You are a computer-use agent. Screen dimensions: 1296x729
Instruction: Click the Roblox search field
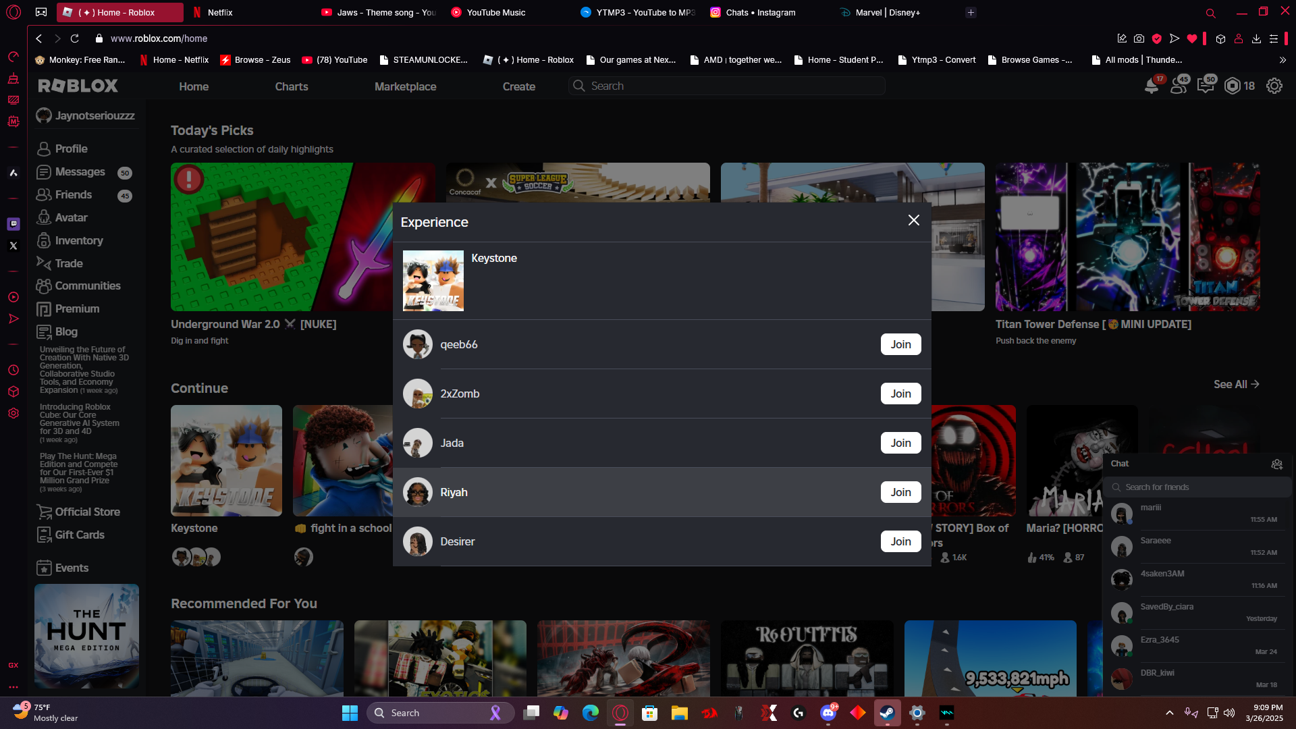pos(729,86)
